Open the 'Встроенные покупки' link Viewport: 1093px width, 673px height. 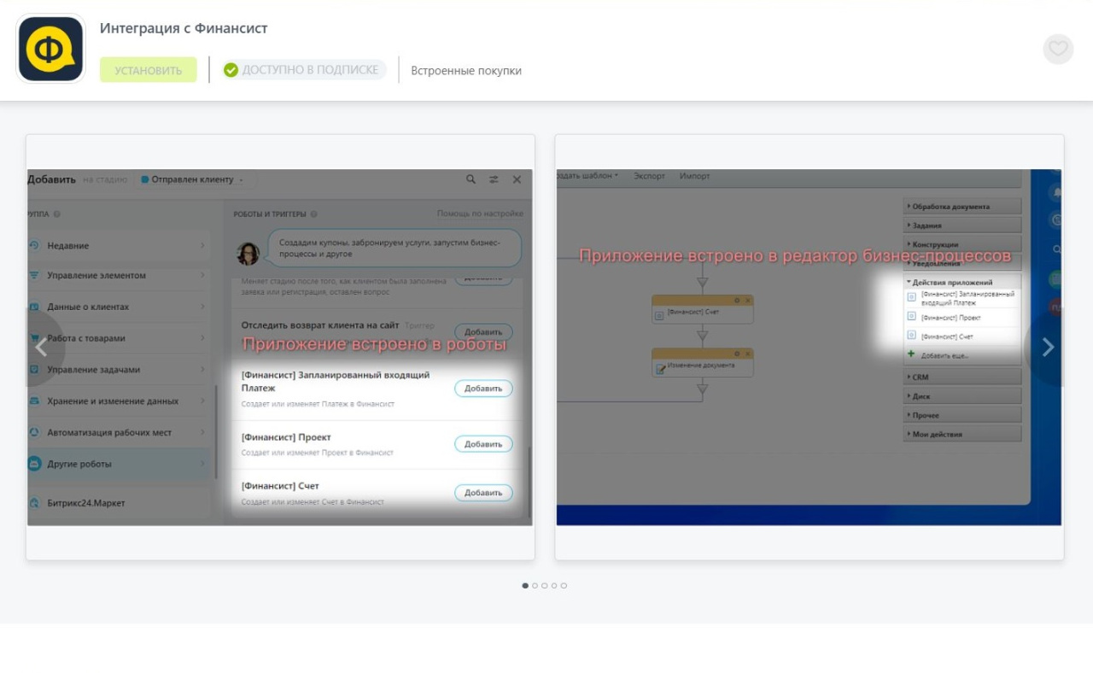pyautogui.click(x=465, y=71)
